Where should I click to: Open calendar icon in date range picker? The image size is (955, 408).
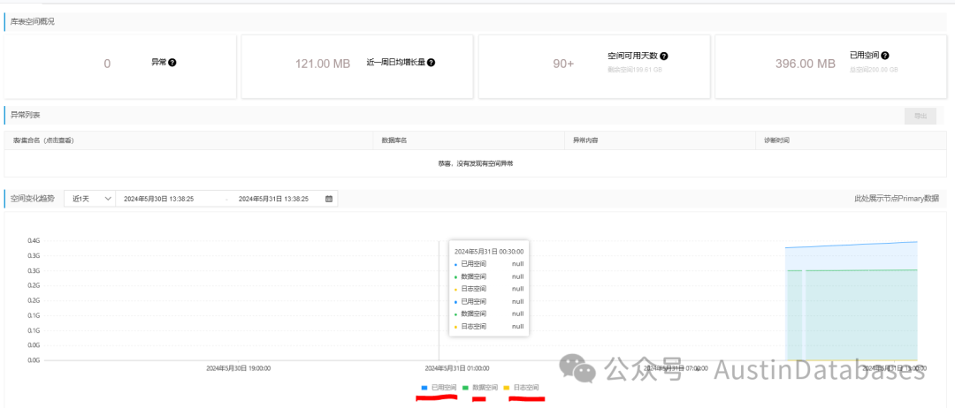[329, 199]
